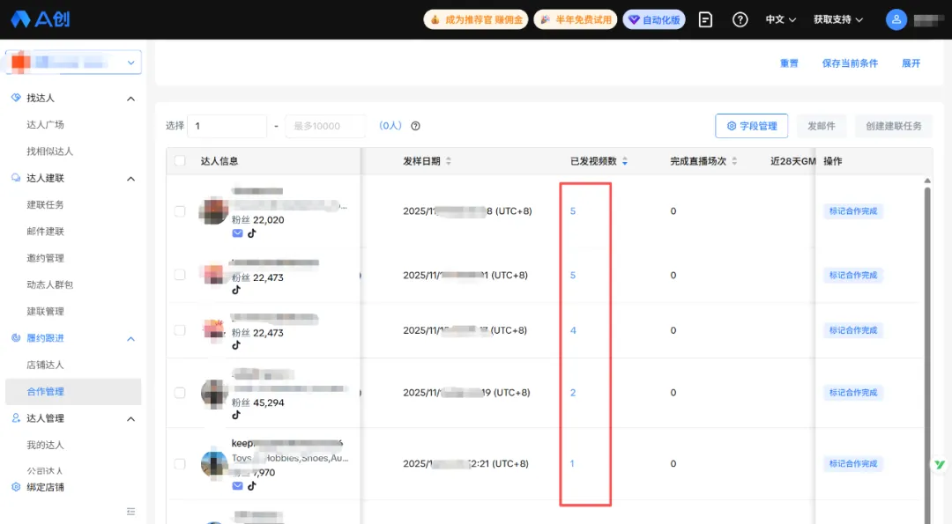Click 成为推荐官 赚佣金 button

476,20
